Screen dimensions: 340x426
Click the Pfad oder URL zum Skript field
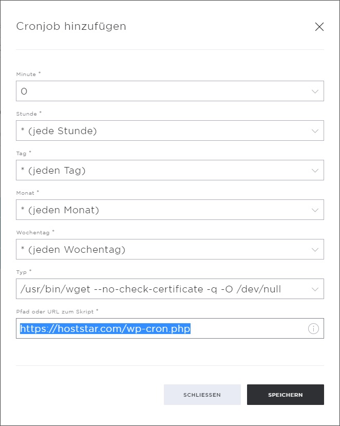click(x=170, y=328)
